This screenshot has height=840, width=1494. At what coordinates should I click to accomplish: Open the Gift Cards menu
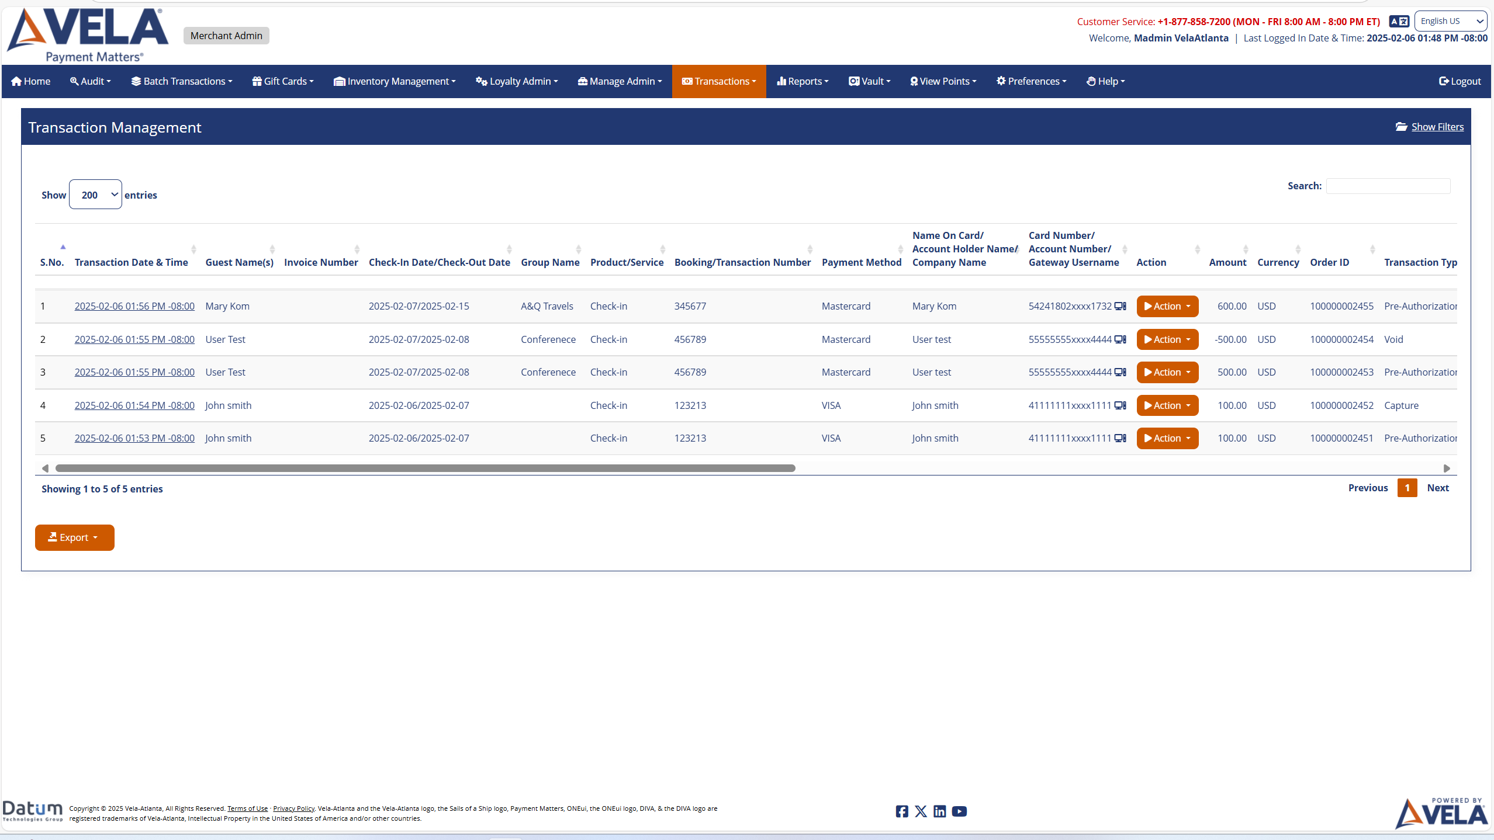(282, 81)
